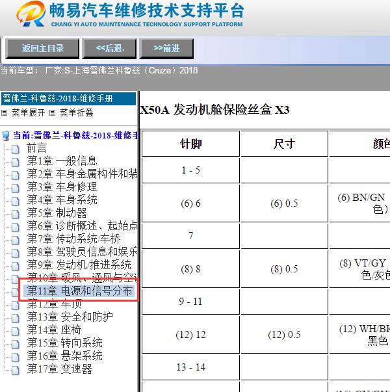Click the 针脚 column header
Image resolution: width=390 pixels, height=392 pixels.
[190, 144]
